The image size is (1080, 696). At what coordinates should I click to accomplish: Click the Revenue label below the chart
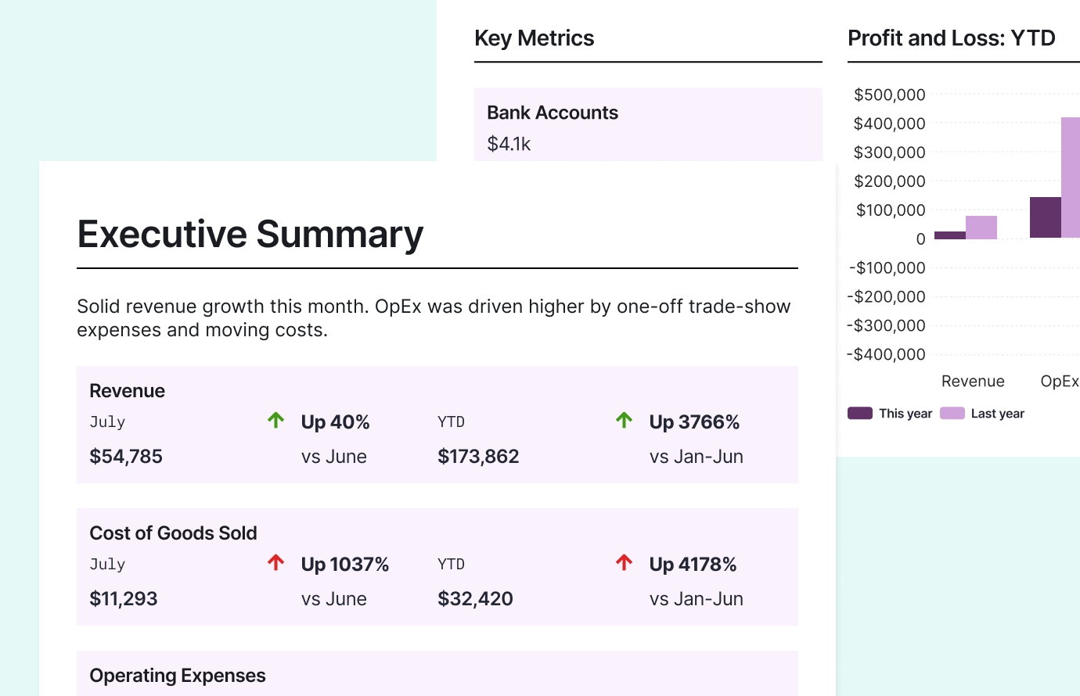[973, 381]
